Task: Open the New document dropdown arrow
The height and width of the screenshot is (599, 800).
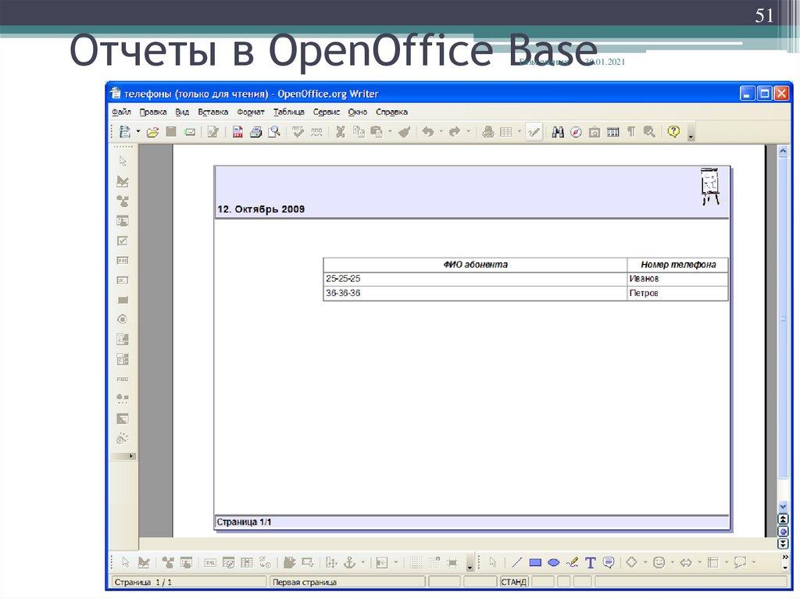Action: pos(137,131)
